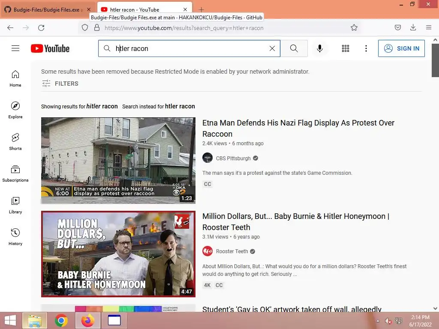Open the search FILTERS panel

point(60,84)
